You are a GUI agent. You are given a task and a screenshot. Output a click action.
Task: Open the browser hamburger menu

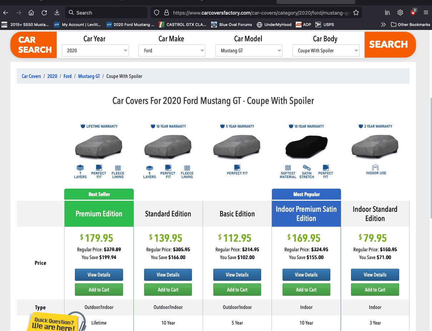click(426, 13)
